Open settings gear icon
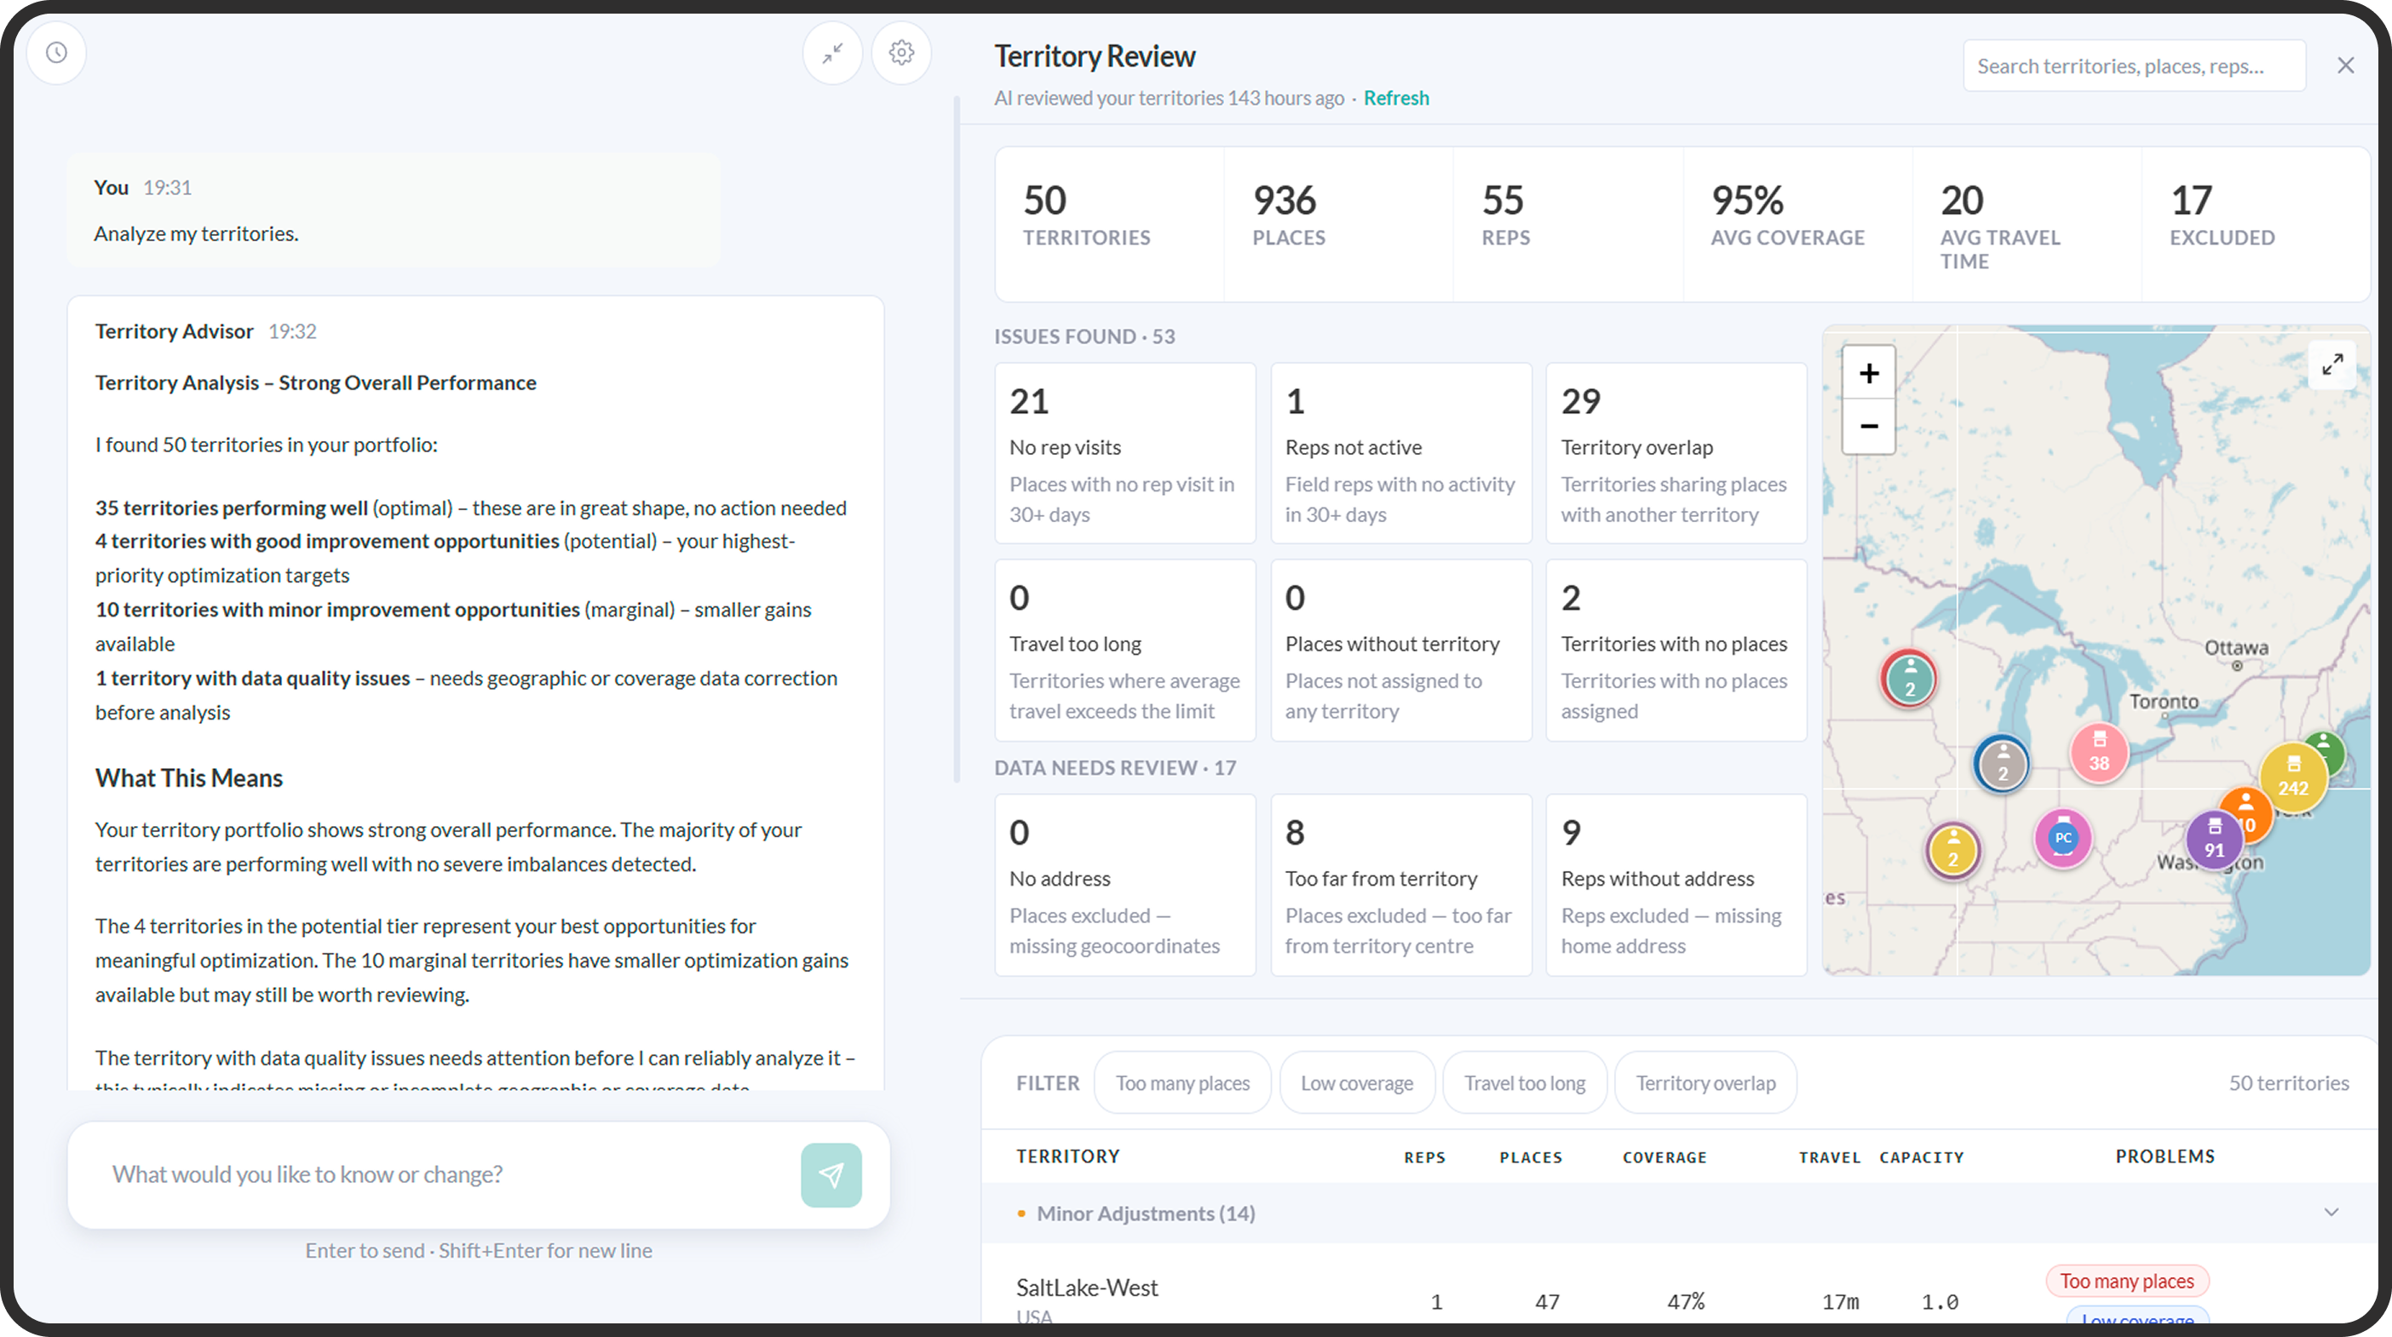The height and width of the screenshot is (1337, 2392). point(900,53)
